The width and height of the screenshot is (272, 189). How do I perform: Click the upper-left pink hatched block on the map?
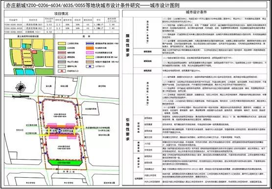point(52,126)
